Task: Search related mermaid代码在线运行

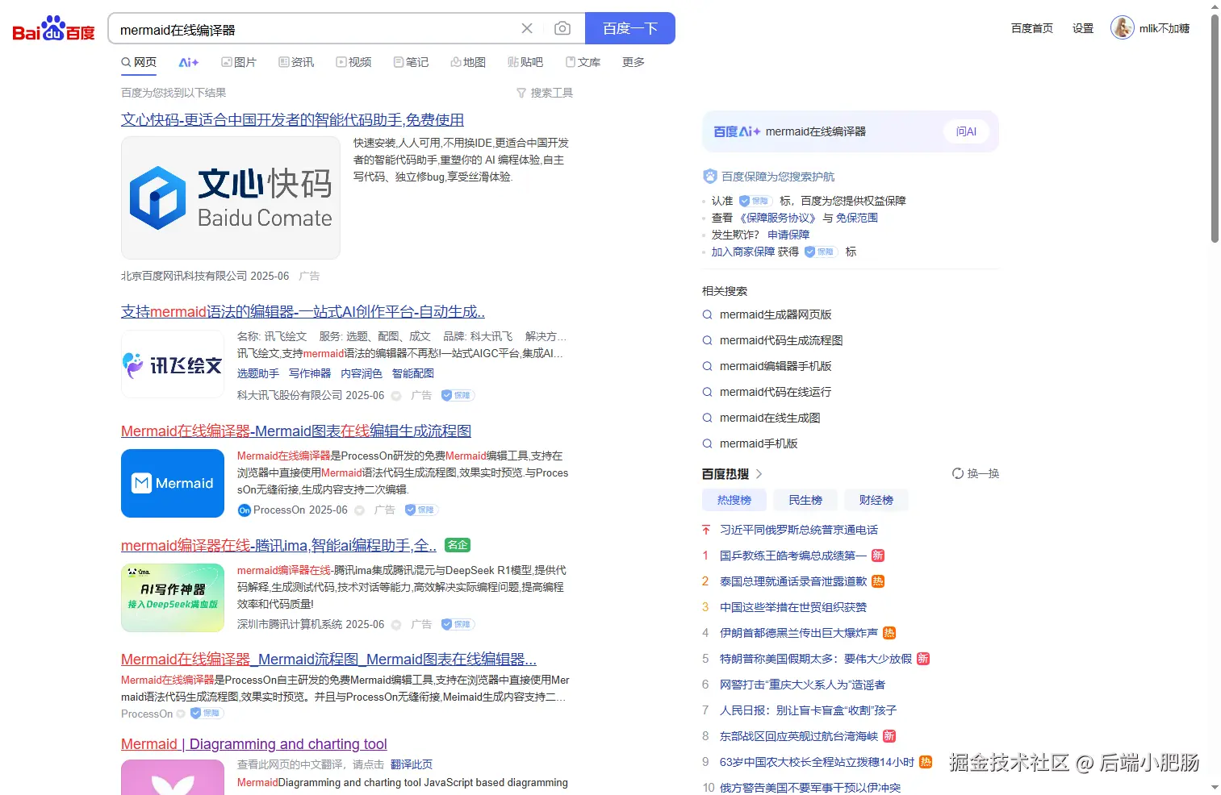Action: (776, 392)
